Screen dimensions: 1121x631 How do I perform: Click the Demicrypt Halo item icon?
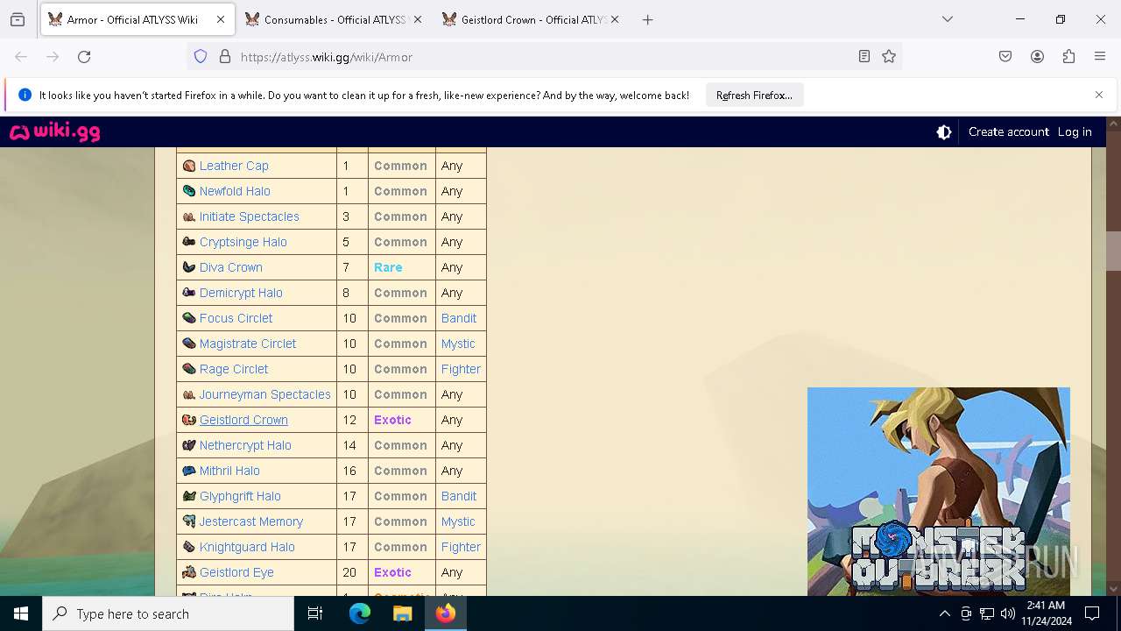click(189, 293)
